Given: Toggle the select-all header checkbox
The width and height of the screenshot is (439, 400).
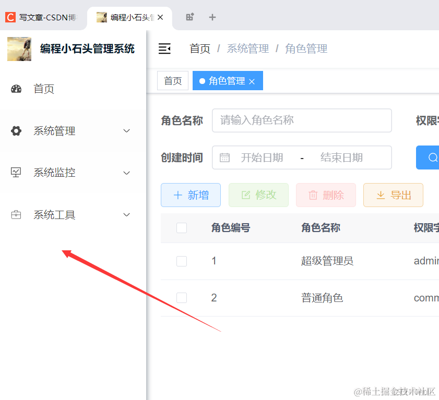Looking at the screenshot, I should [x=182, y=228].
